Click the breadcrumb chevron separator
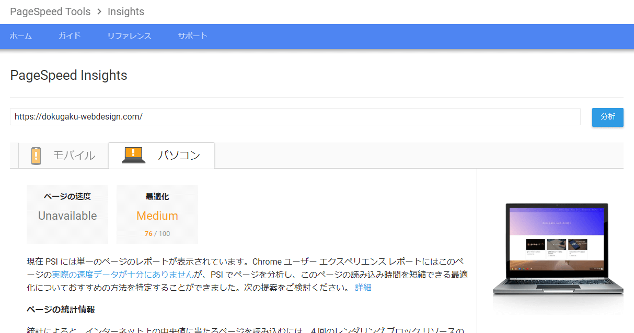634x333 pixels. [x=99, y=11]
